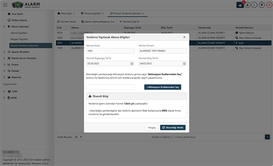Viewport: 273px width, 166px height.
Task: Toggle the hamburger sidebar menu
Action: pyautogui.click(x=5, y=5)
